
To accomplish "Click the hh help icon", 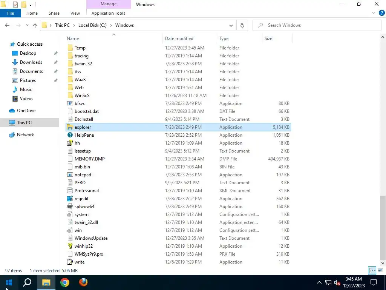I will point(70,143).
